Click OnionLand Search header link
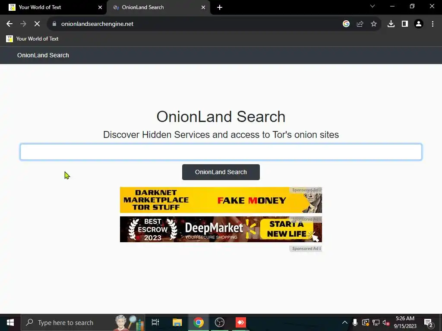The height and width of the screenshot is (331, 442). coord(43,55)
